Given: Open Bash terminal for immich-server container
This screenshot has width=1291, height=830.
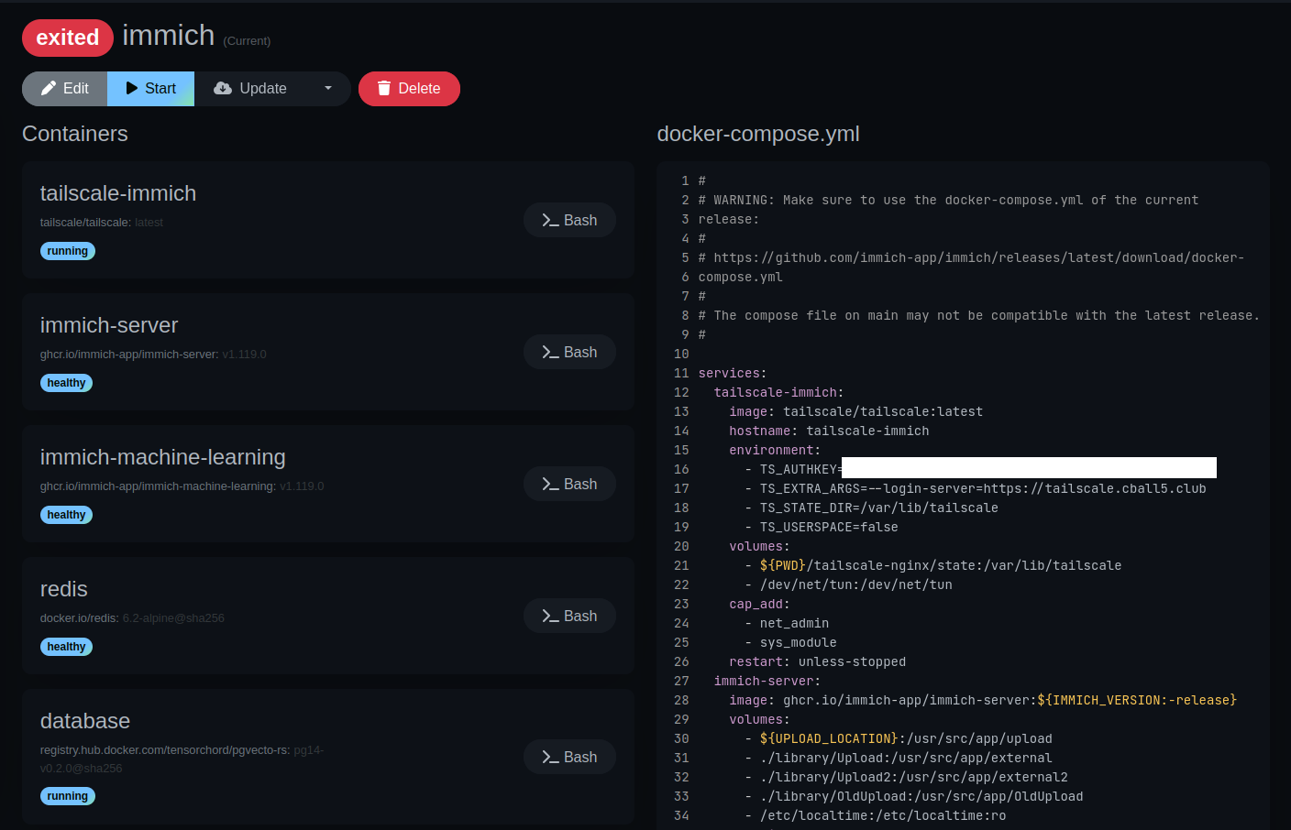Looking at the screenshot, I should point(569,352).
